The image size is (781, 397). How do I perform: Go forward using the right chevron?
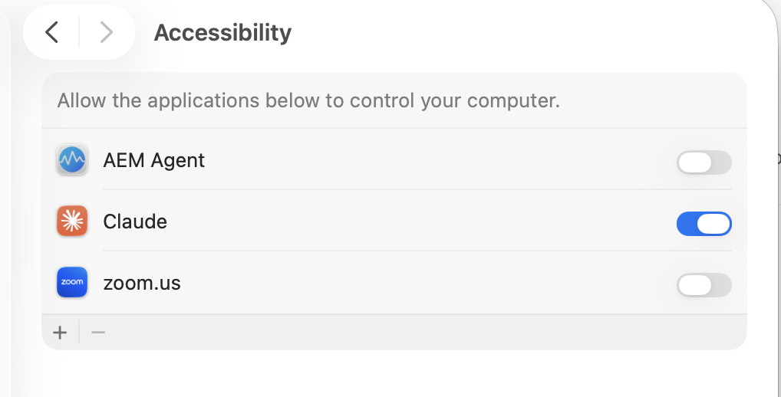click(x=106, y=32)
